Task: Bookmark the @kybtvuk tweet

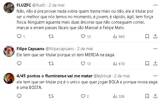Action: tap(147, 96)
